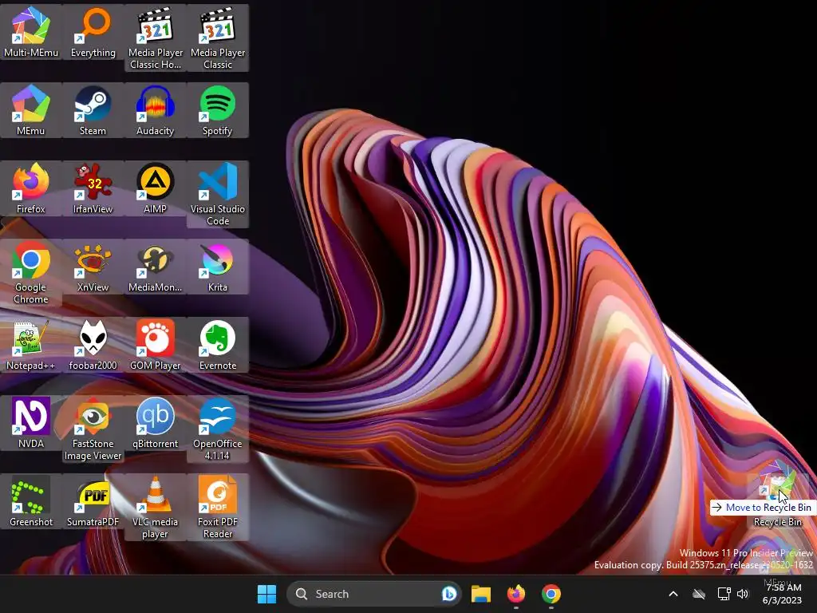
Task: Select the Everything search shortcut
Action: [93, 32]
